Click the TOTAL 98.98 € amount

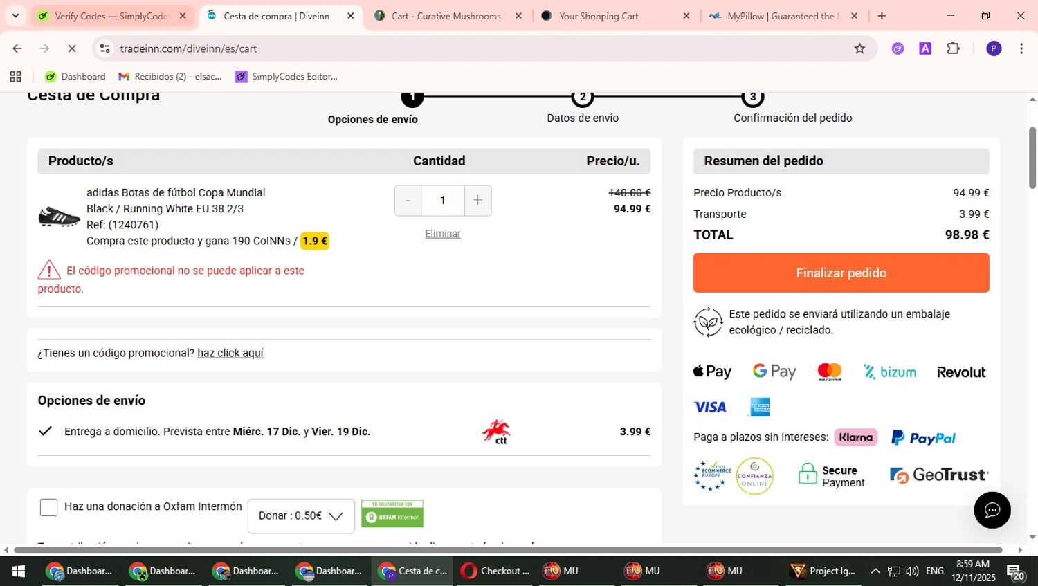point(967,235)
